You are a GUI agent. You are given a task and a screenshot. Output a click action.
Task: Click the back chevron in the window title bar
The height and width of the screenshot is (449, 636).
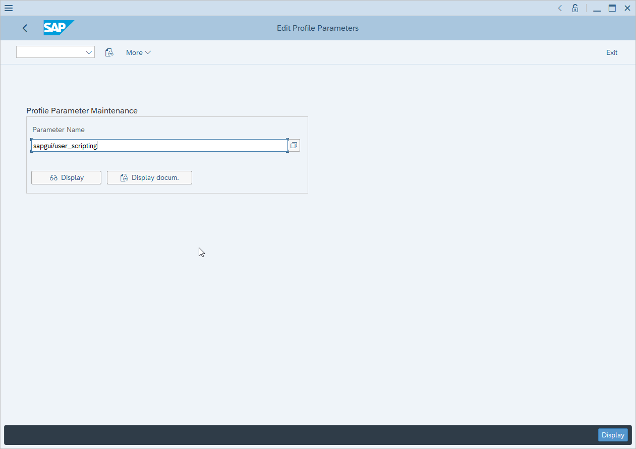(559, 8)
